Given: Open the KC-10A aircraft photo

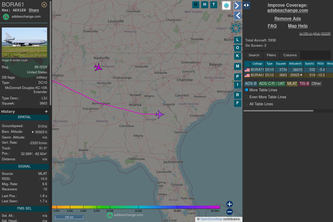Looking at the screenshot, I should [x=24, y=43].
